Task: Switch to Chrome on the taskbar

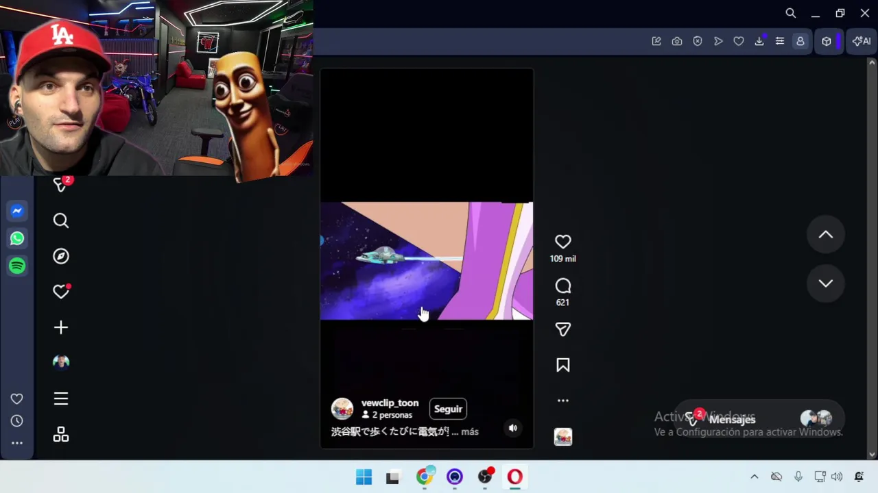Action: click(x=425, y=477)
